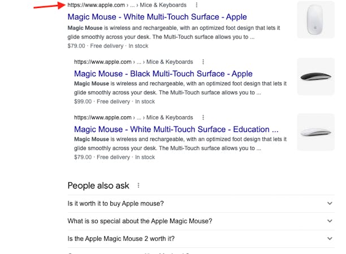Expand 'Is the Apple Magic Mouse 2 worth it?'
Screen dimensions: 346x254
201,239
